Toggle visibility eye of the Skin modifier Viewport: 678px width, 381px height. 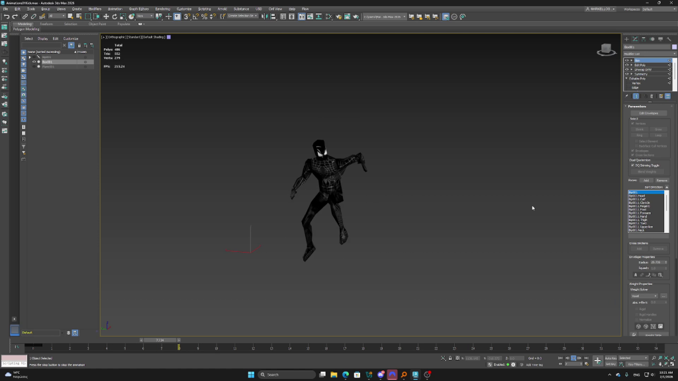[627, 60]
